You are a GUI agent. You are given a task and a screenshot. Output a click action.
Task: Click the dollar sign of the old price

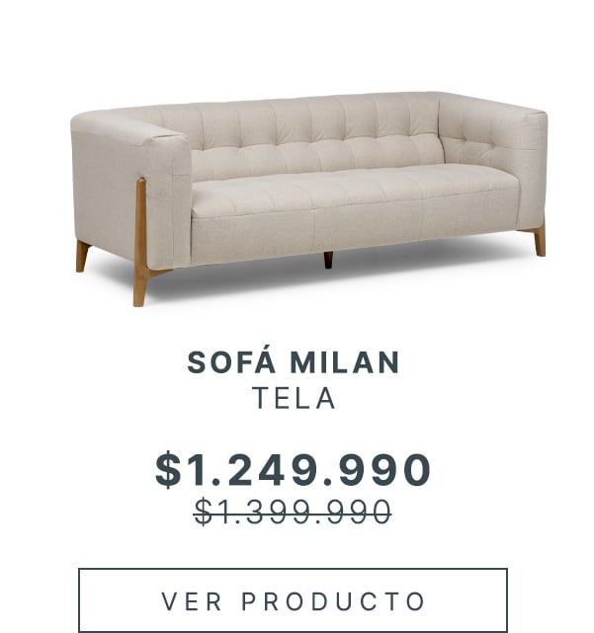[x=204, y=512]
